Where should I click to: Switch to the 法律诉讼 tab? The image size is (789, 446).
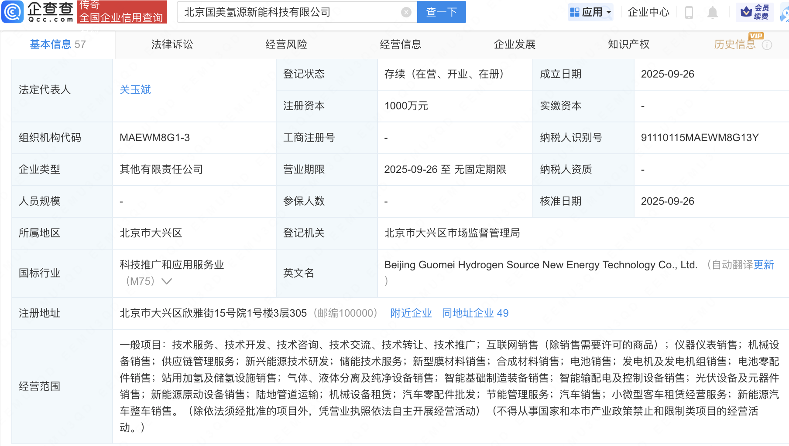(172, 44)
